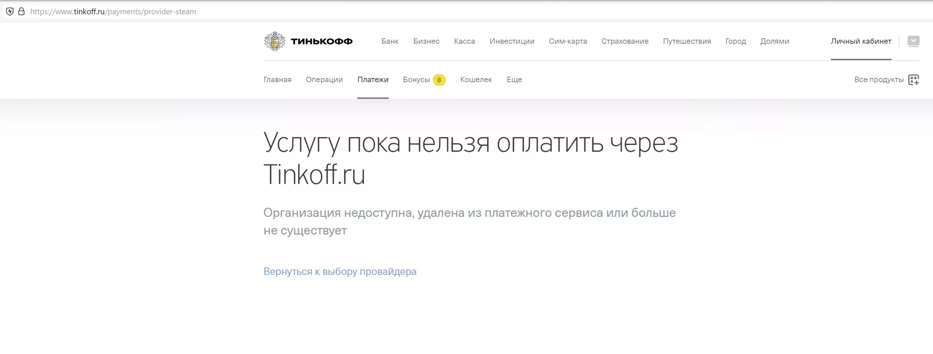933x354 pixels.
Task: Open the Все продукты grid icon
Action: tap(914, 80)
